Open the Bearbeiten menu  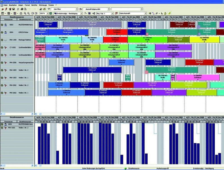(13, 5)
